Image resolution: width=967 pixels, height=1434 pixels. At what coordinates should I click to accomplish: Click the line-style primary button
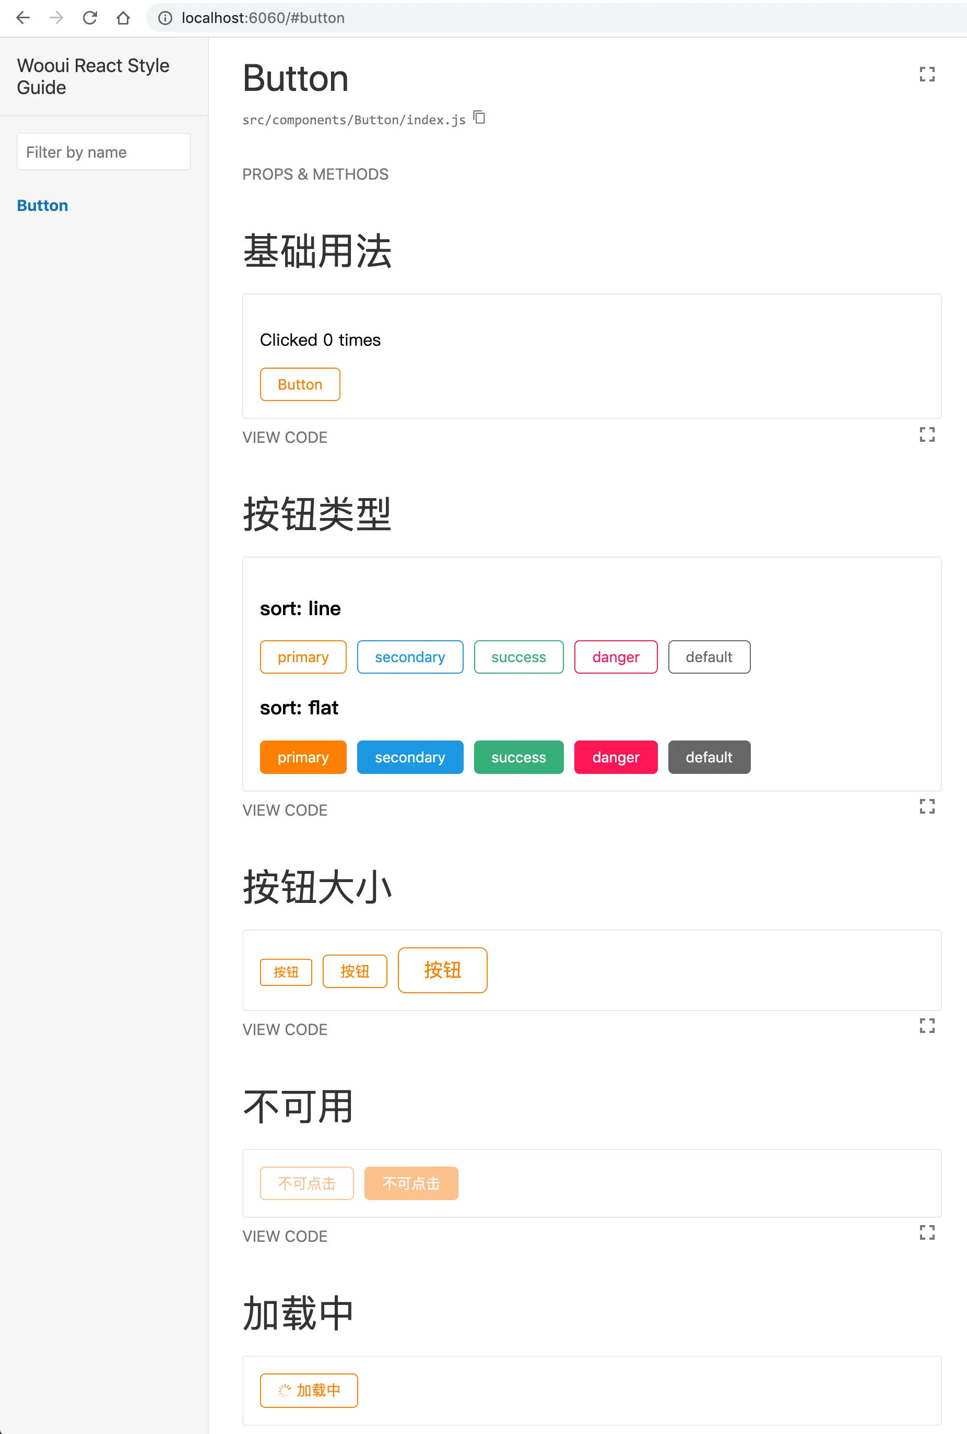pos(303,657)
